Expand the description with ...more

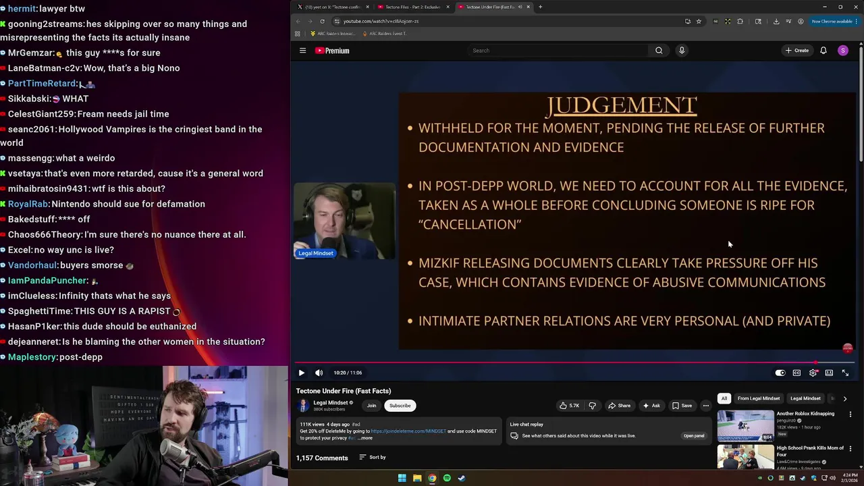click(x=365, y=438)
